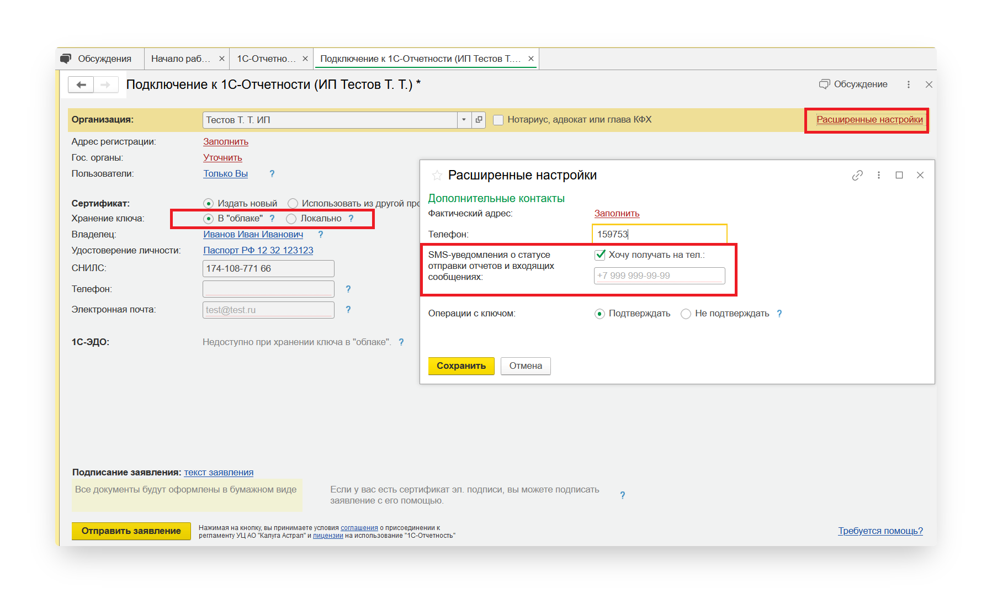Maximize the Расширенные настройки dialog
992x593 pixels.
point(899,175)
